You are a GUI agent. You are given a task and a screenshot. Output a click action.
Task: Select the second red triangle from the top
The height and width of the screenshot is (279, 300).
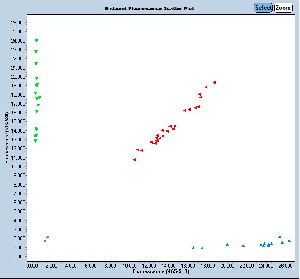[x=206, y=87]
